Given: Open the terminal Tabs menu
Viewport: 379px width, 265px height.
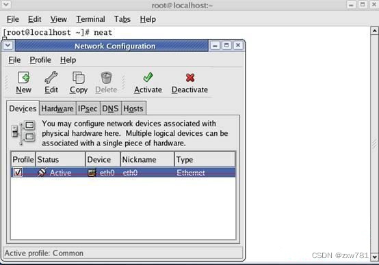Looking at the screenshot, I should pyautogui.click(x=122, y=19).
